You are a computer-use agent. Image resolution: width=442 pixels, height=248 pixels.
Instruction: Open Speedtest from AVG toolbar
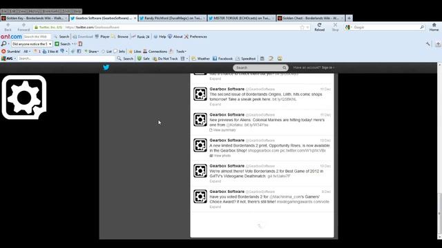246,59
